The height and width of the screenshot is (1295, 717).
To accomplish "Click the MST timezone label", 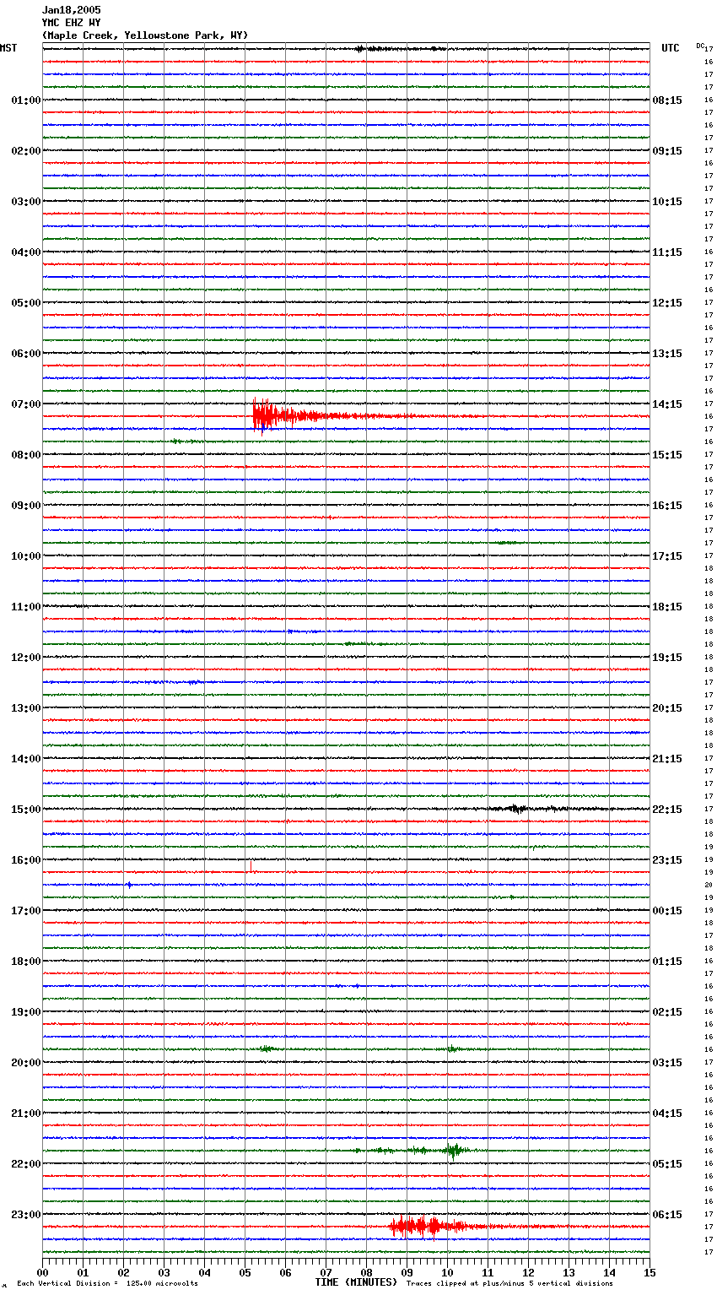I will click(x=8, y=48).
